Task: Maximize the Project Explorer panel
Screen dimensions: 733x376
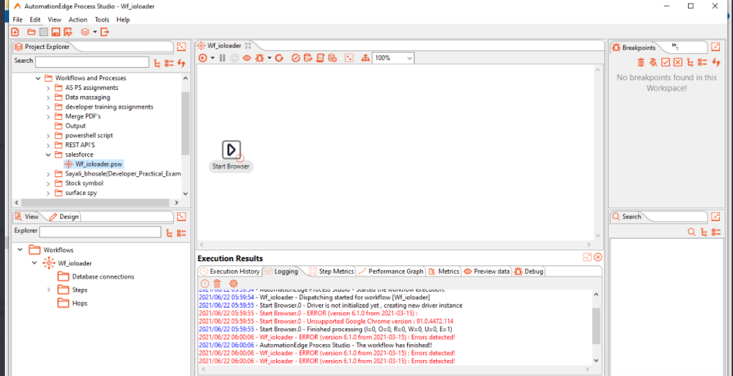Action: click(x=181, y=46)
